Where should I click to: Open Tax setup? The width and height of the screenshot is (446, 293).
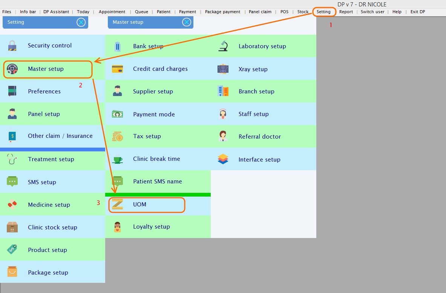tap(147, 136)
